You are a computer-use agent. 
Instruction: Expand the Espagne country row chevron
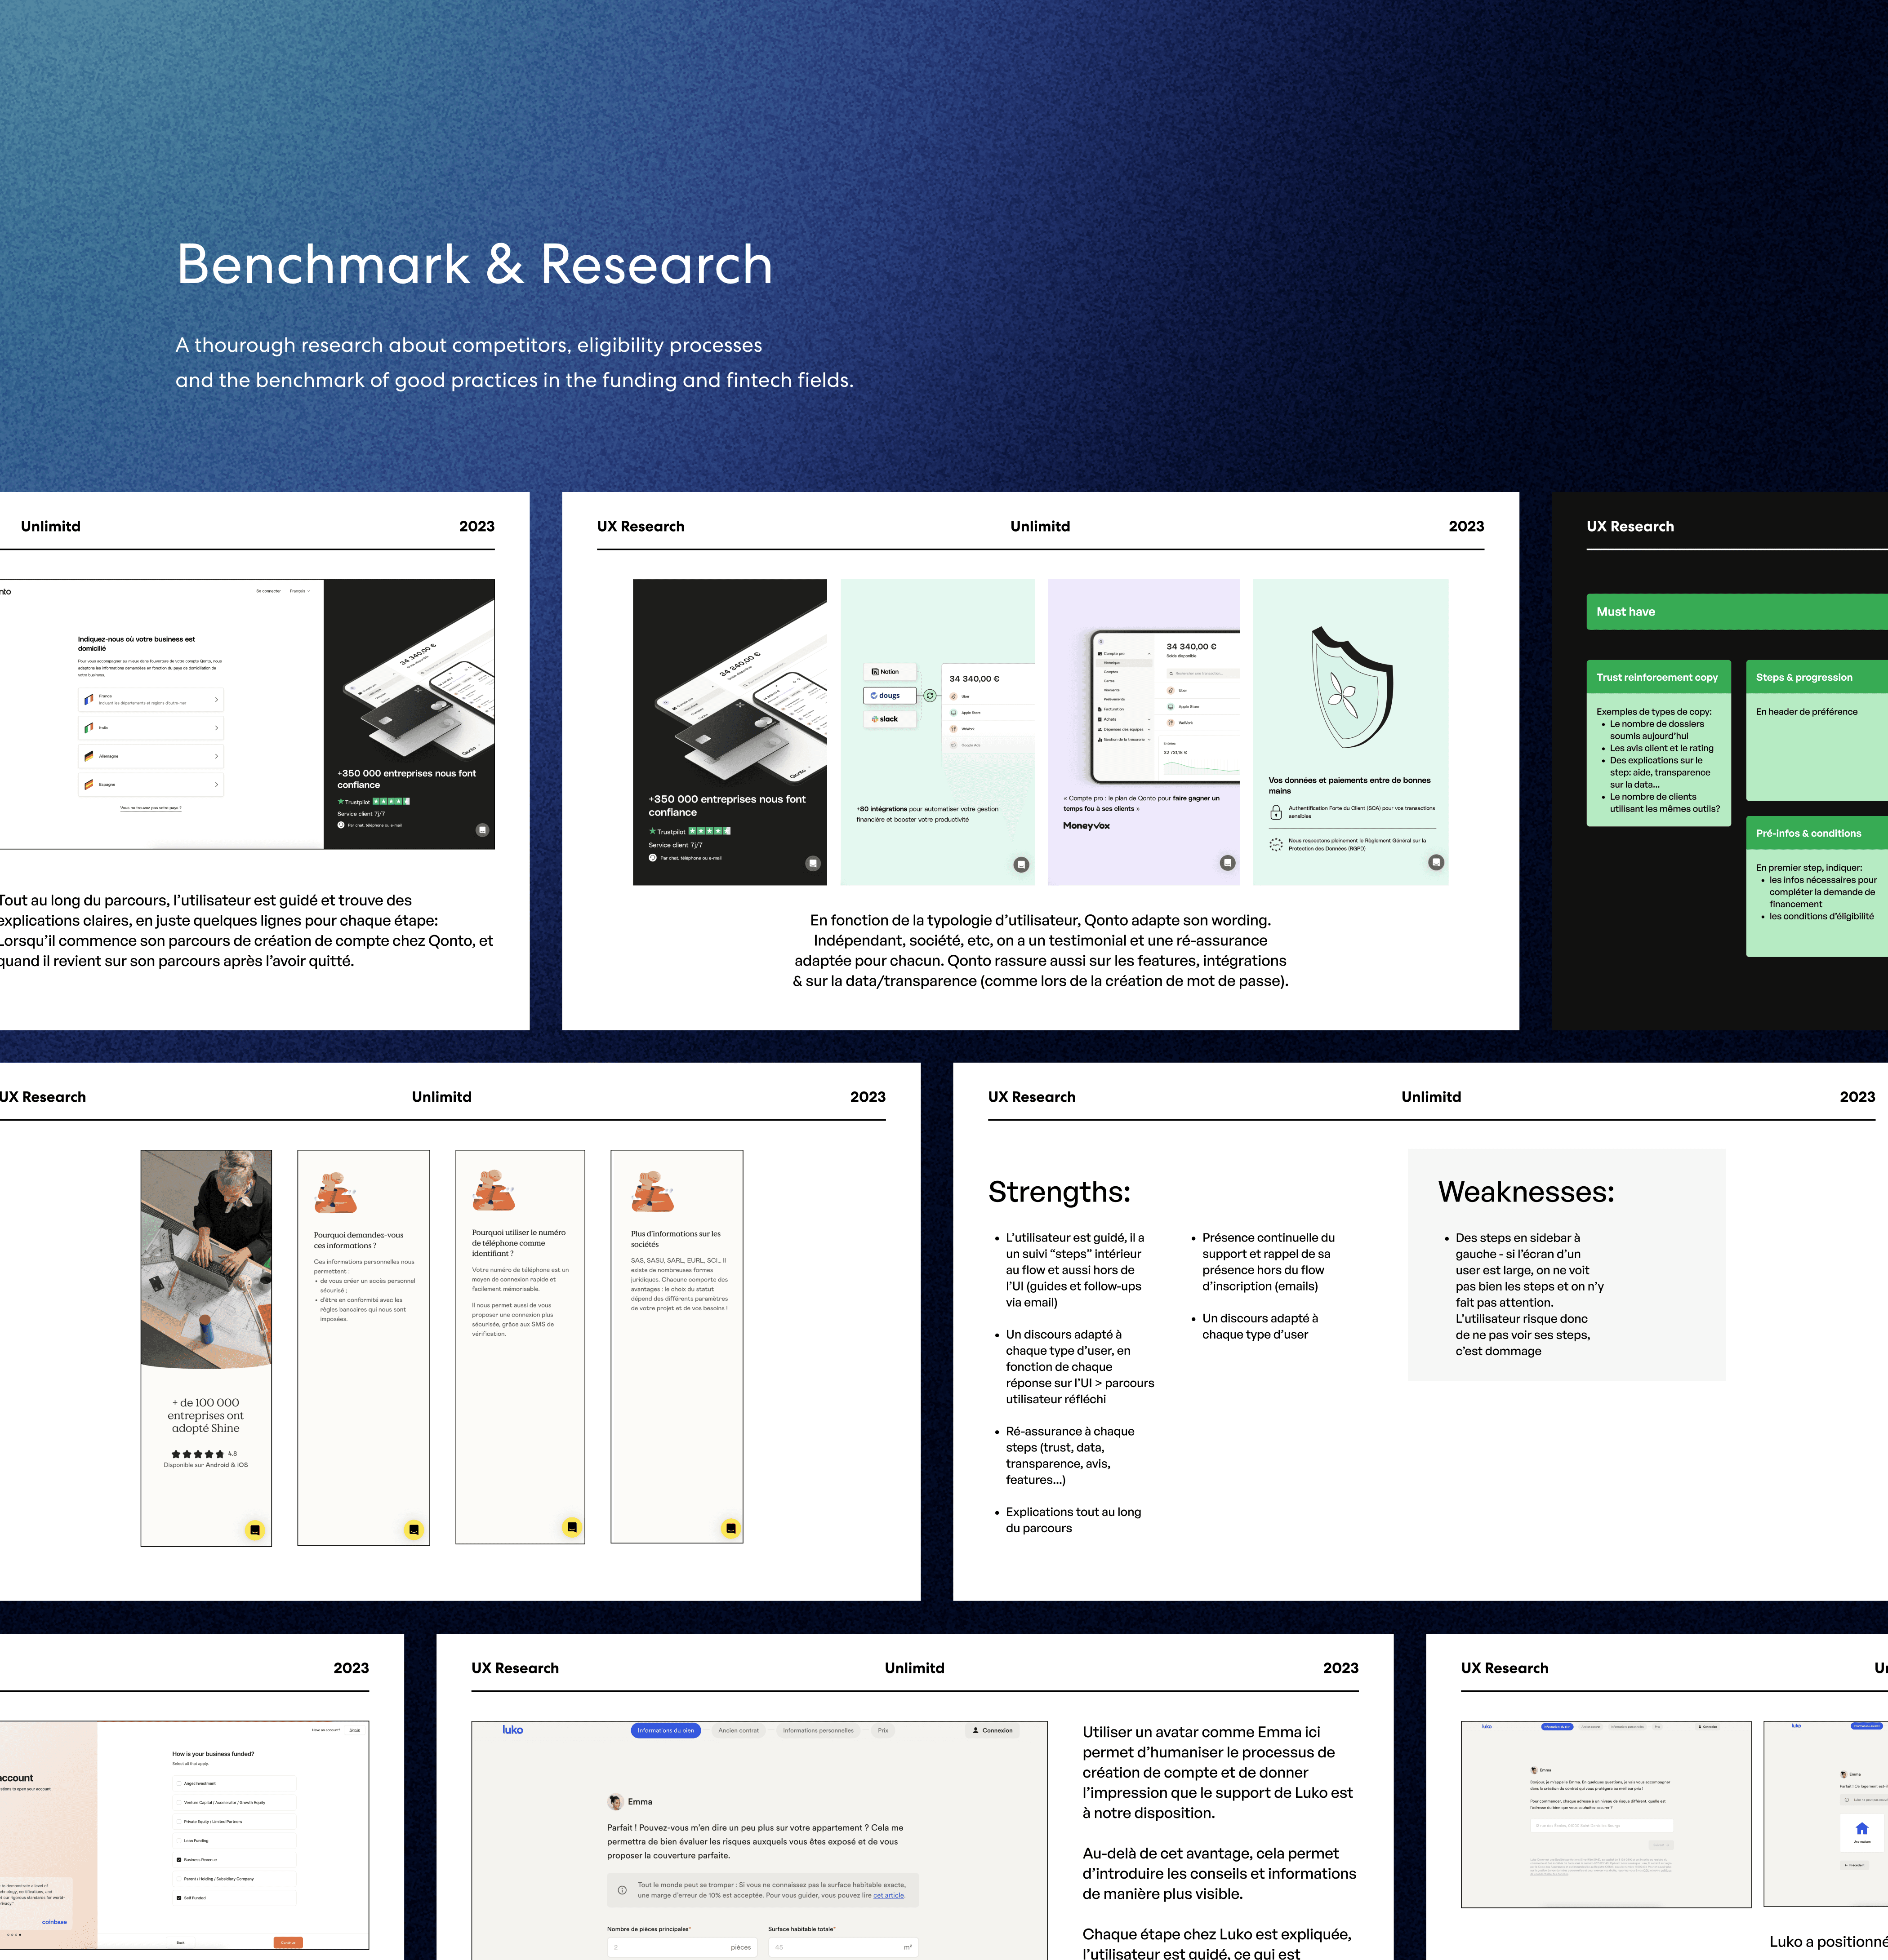click(x=216, y=784)
